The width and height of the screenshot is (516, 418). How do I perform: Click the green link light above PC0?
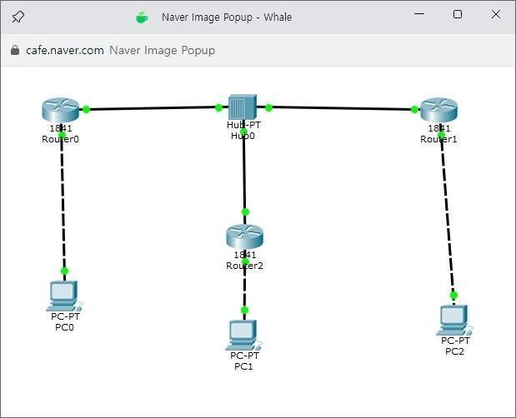[64, 271]
